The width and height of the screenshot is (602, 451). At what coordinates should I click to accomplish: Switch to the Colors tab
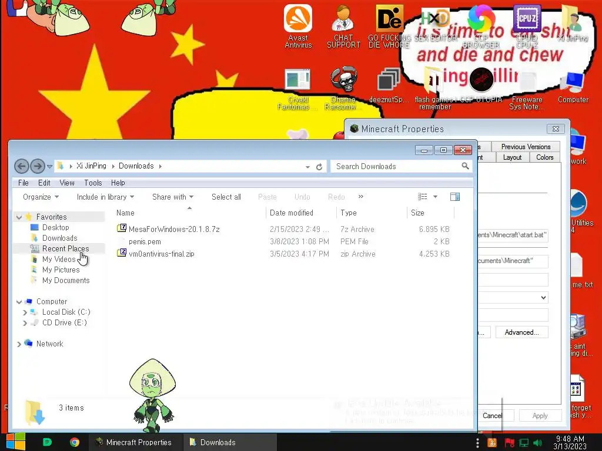pos(544,157)
